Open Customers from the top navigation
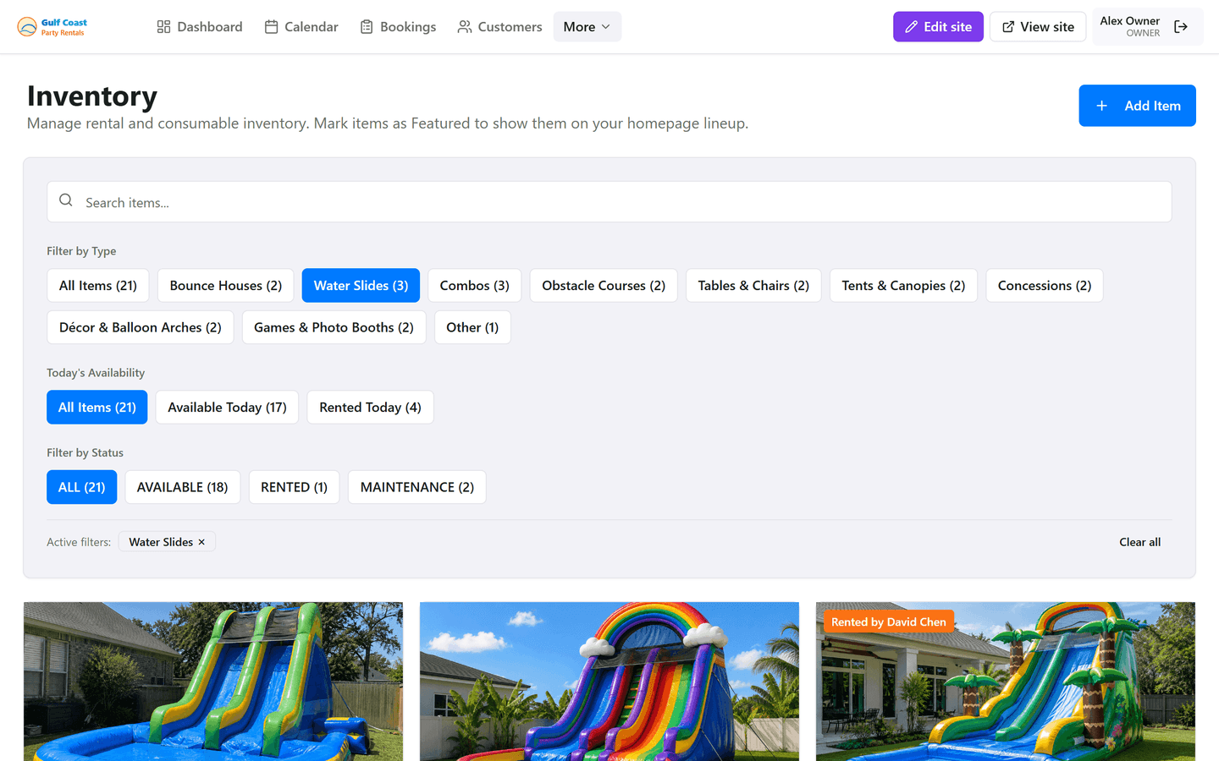 tap(499, 27)
